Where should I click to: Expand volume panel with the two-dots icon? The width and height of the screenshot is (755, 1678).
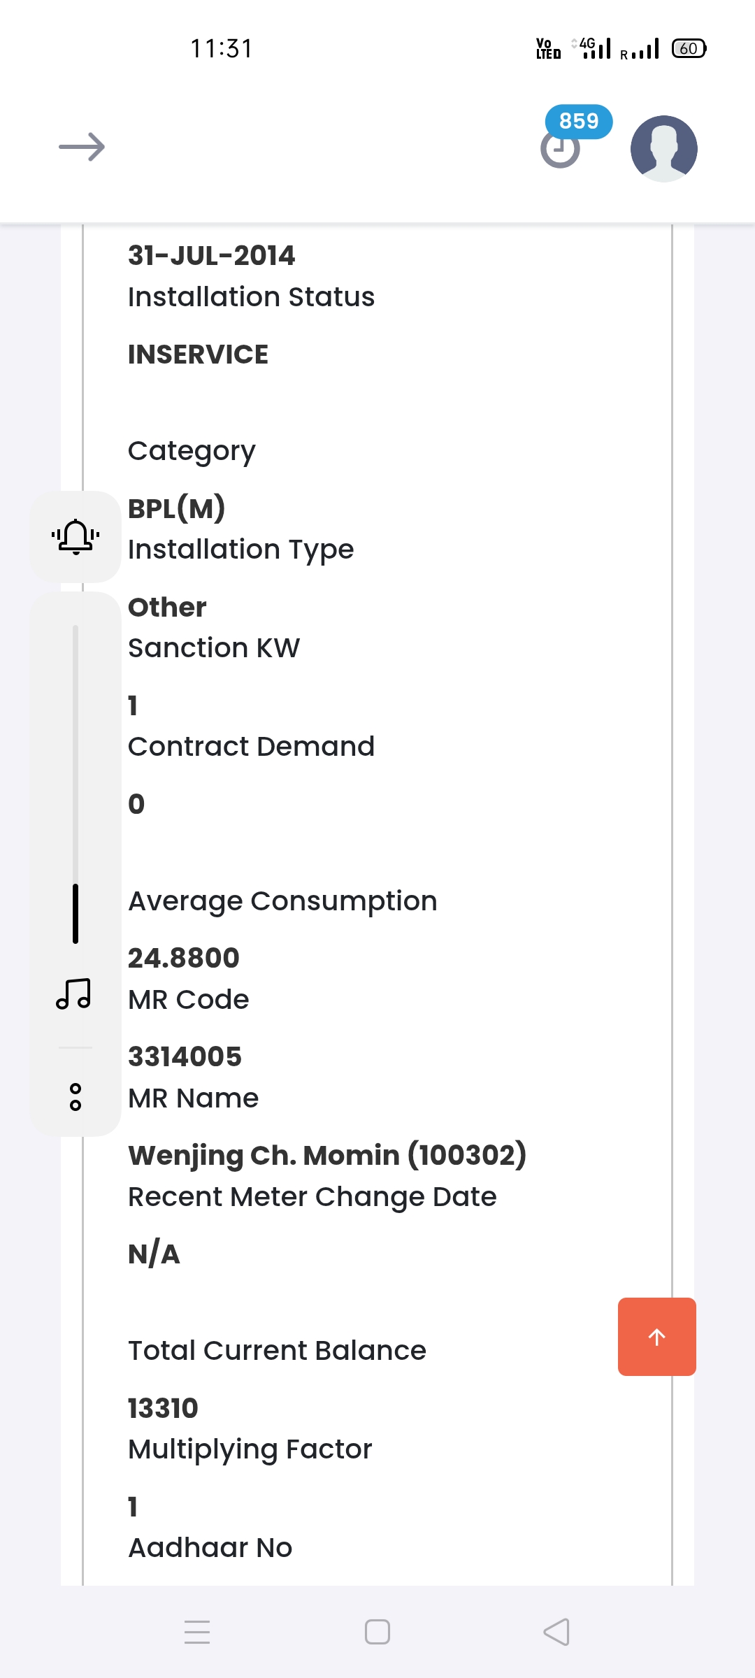(x=75, y=1097)
